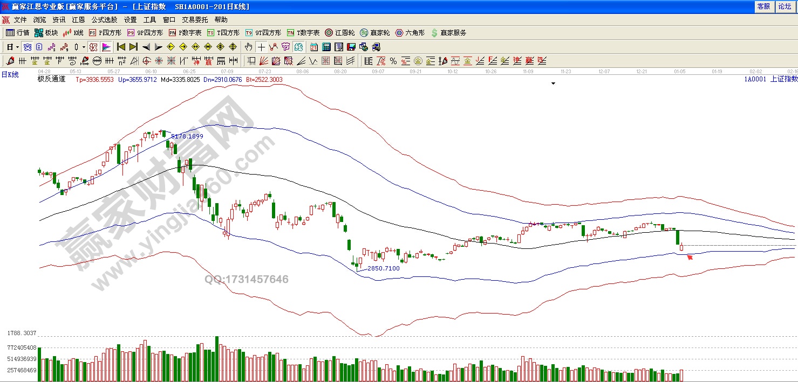The width and height of the screenshot is (798, 382).
Task: Toggle the crosshair cursor mode
Action: [261, 47]
